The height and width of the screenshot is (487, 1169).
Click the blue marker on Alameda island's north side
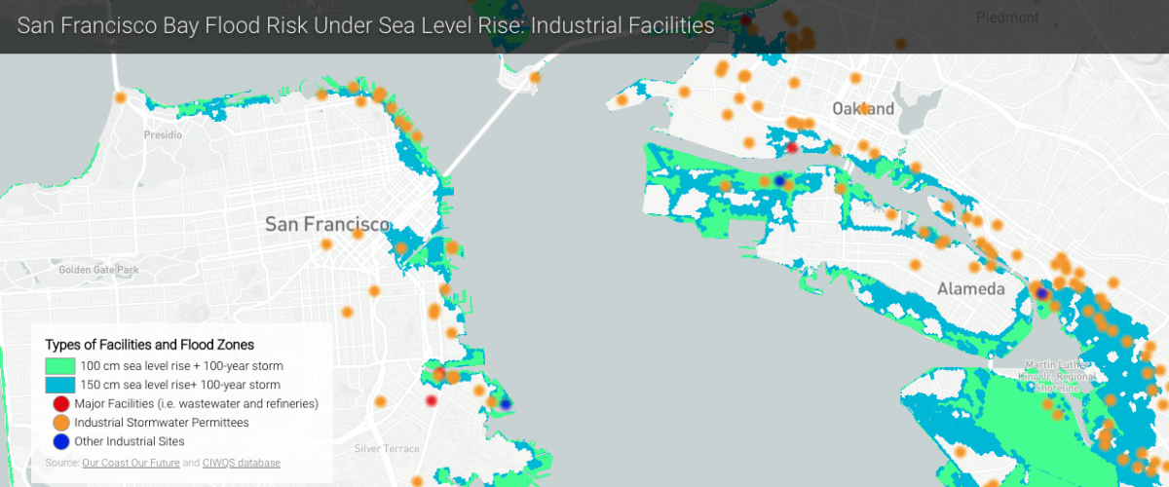tap(779, 181)
